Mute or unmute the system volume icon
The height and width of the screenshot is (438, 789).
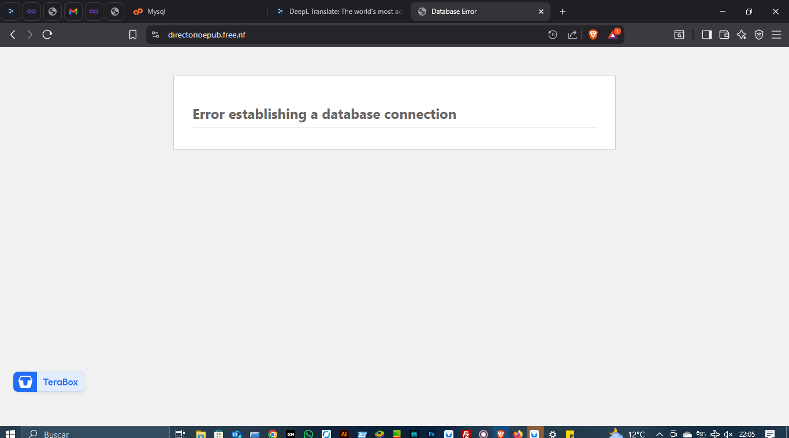click(728, 434)
